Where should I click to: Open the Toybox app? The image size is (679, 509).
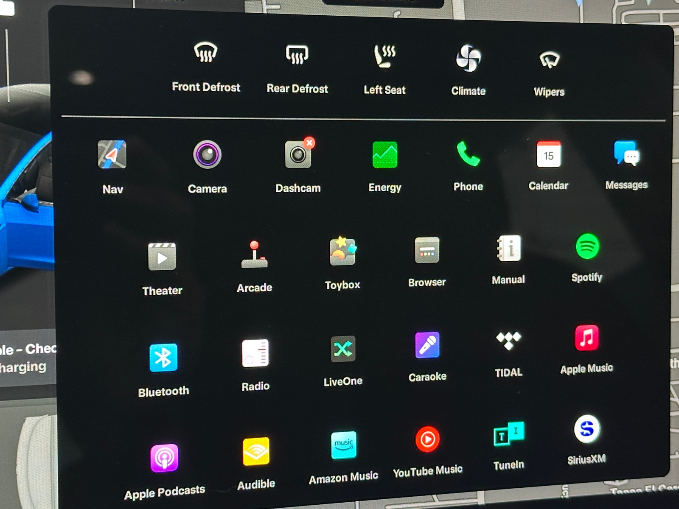(342, 251)
